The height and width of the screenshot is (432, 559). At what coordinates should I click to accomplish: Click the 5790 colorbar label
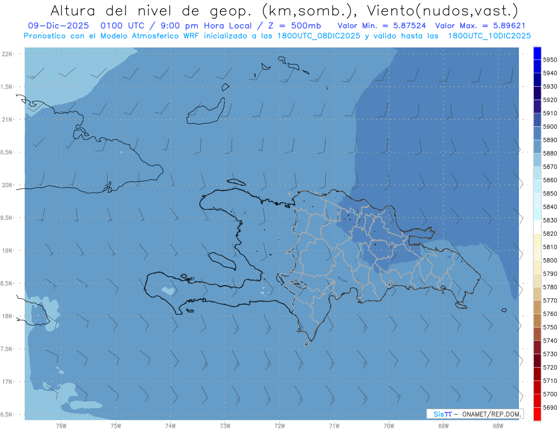click(x=550, y=274)
